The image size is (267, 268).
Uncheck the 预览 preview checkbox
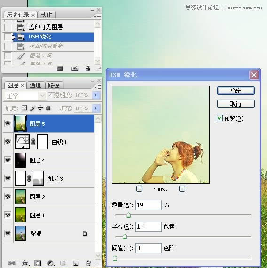[220, 118]
